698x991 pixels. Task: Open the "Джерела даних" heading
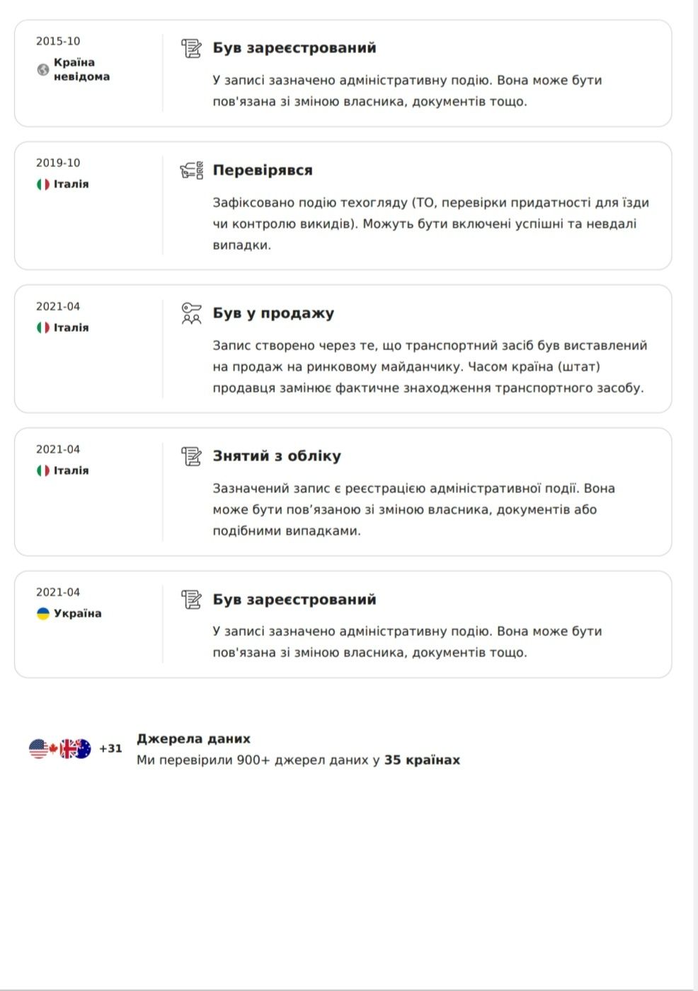[193, 738]
